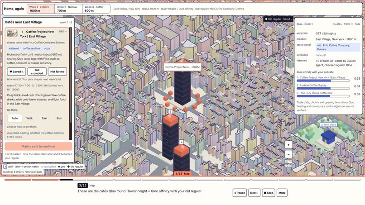Click the Mark a café to continue button

click(x=38, y=146)
